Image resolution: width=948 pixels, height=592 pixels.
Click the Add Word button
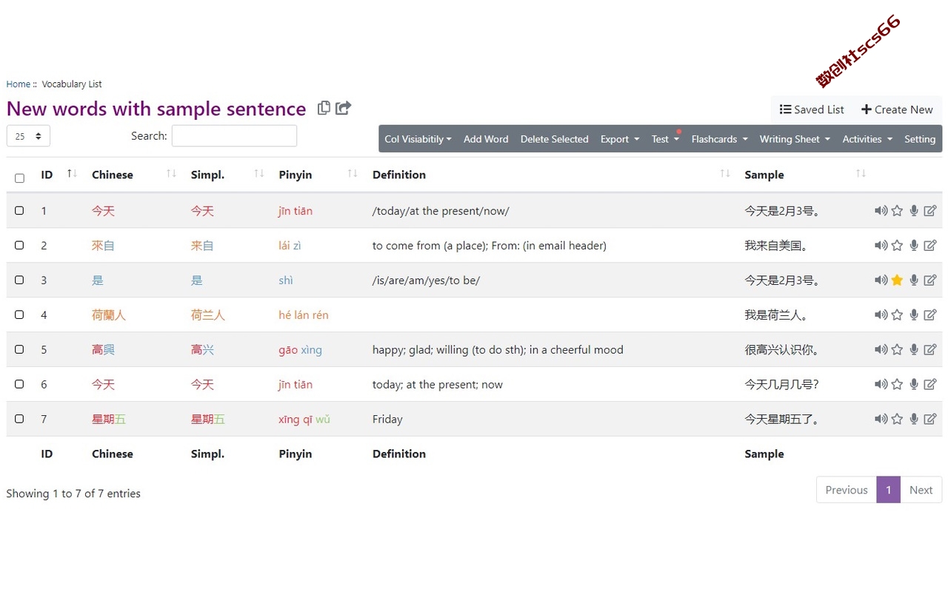(486, 139)
